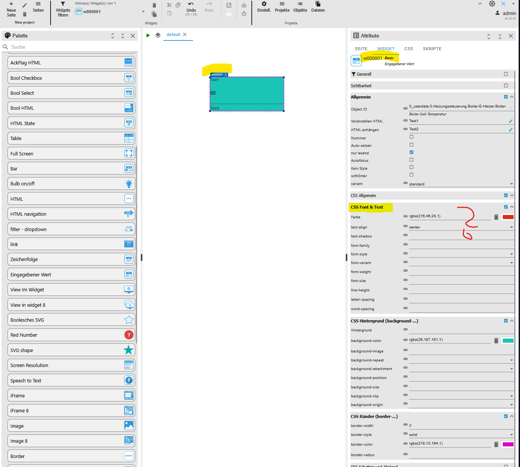
Task: Select the Speech to Text palette widget
Action: 71,380
